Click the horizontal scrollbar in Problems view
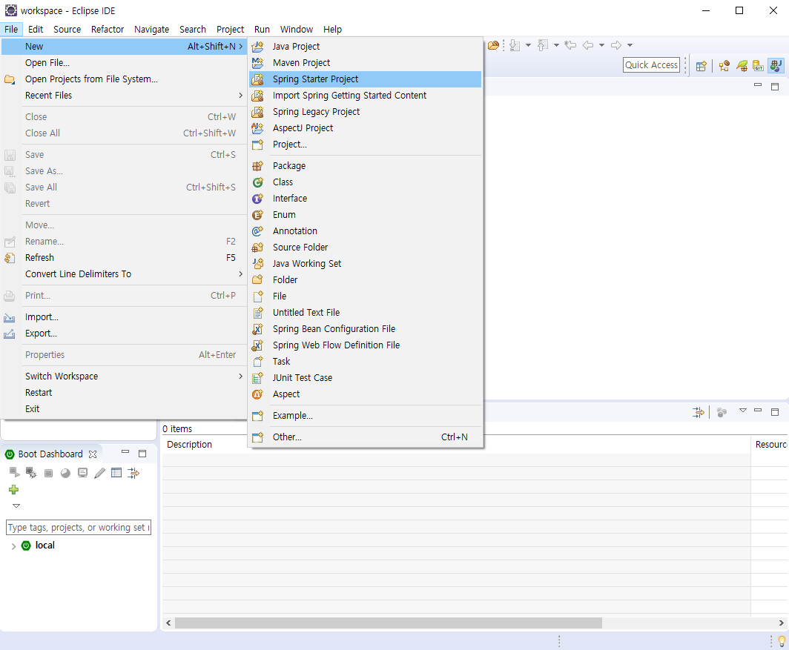 [388, 623]
